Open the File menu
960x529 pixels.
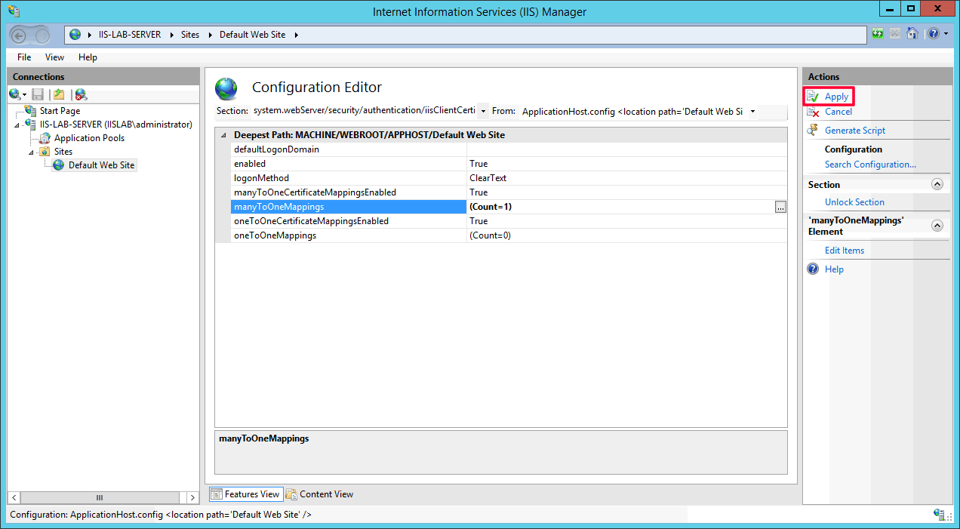(x=24, y=57)
